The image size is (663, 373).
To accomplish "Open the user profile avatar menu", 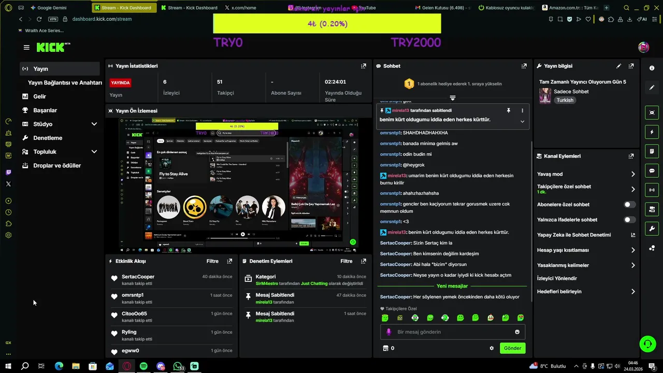I will pos(643,47).
